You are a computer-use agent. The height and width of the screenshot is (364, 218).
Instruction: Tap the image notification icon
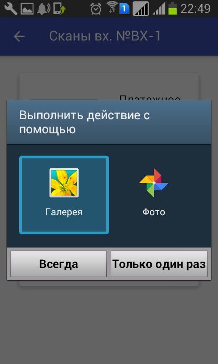pos(27,9)
